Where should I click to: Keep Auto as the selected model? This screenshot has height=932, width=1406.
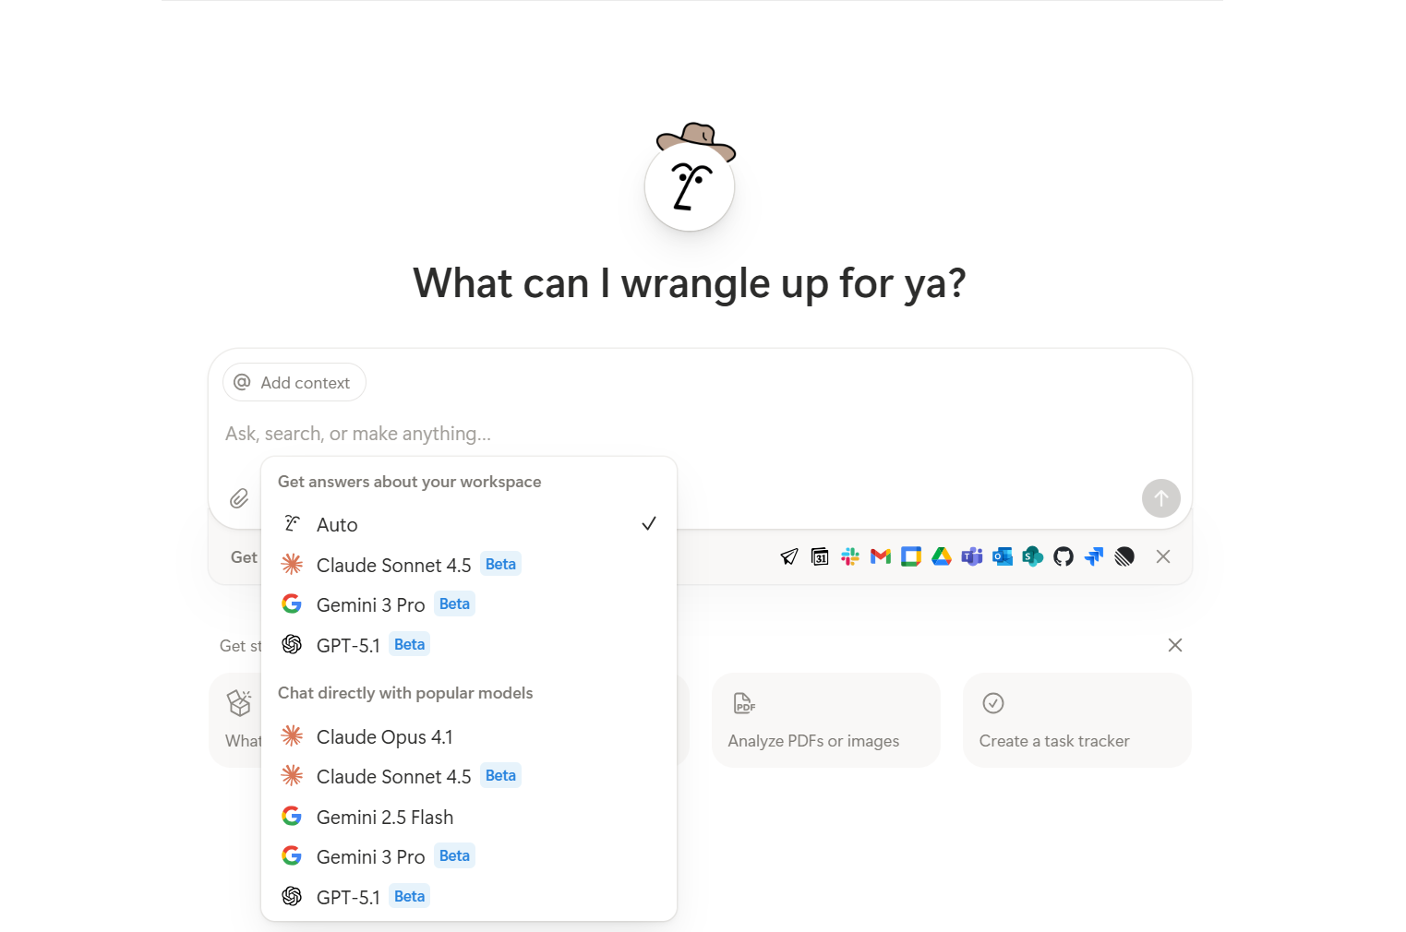(x=338, y=524)
